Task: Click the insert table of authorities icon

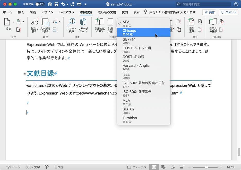Action: coord(221,21)
